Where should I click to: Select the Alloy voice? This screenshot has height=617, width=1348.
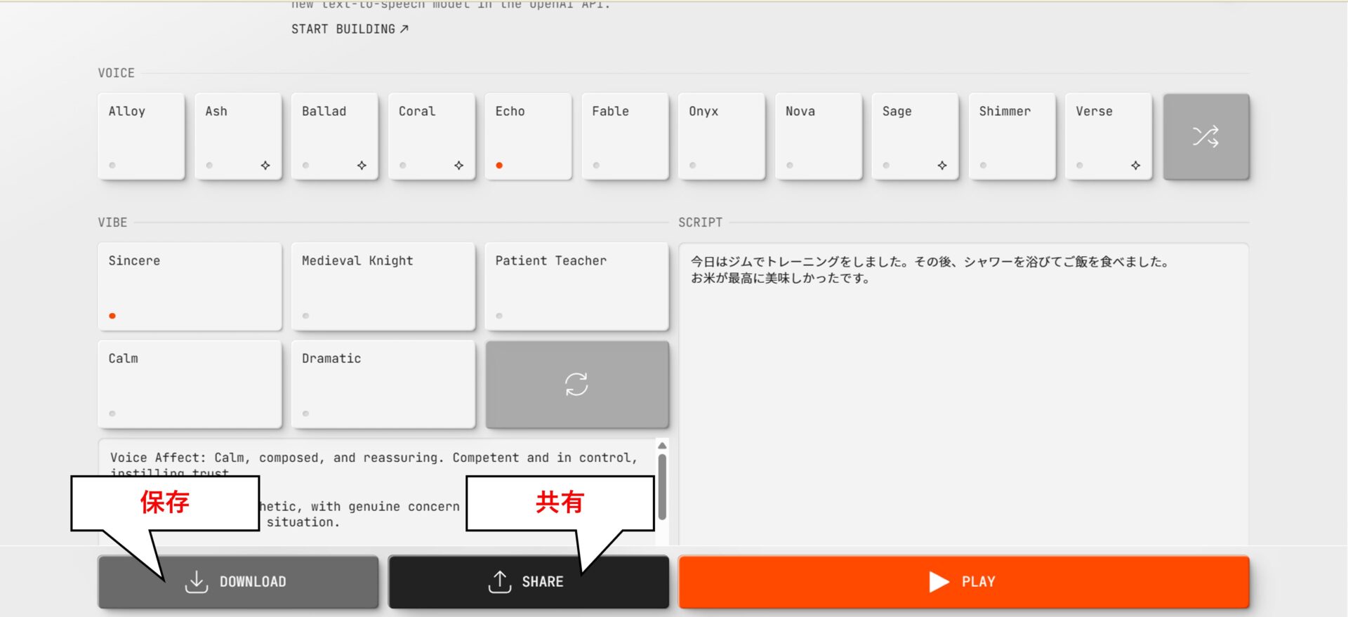click(x=141, y=136)
